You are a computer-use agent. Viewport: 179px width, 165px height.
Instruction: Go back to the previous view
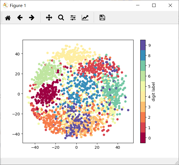coord(20,18)
